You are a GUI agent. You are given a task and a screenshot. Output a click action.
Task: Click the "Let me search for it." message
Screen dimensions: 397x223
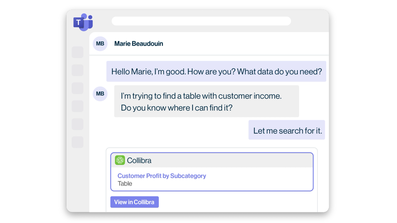tap(287, 130)
